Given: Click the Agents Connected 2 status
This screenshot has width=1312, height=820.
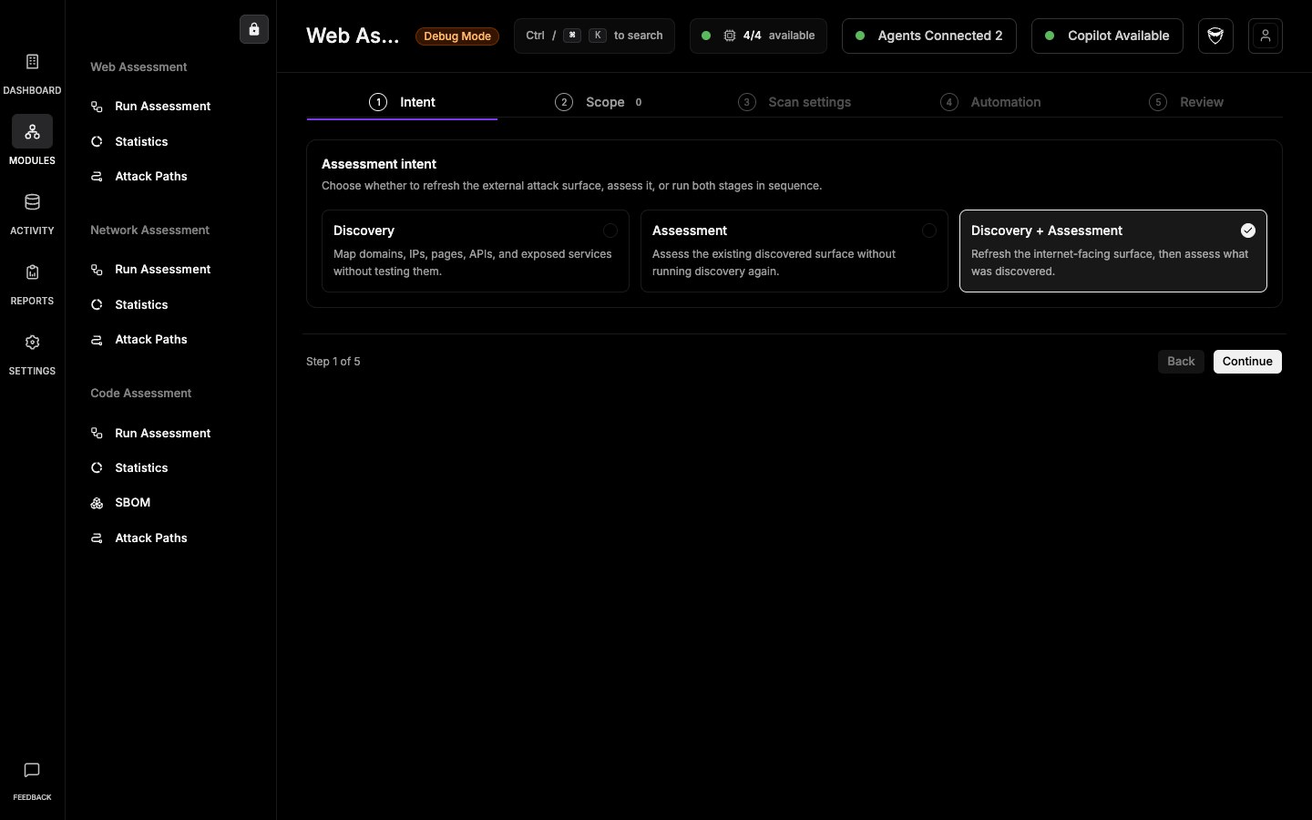Looking at the screenshot, I should pyautogui.click(x=929, y=36).
